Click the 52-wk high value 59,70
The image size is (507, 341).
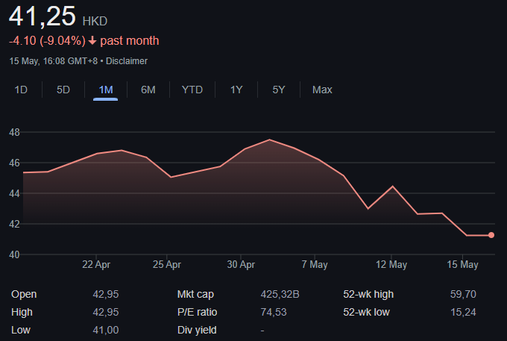[463, 295]
